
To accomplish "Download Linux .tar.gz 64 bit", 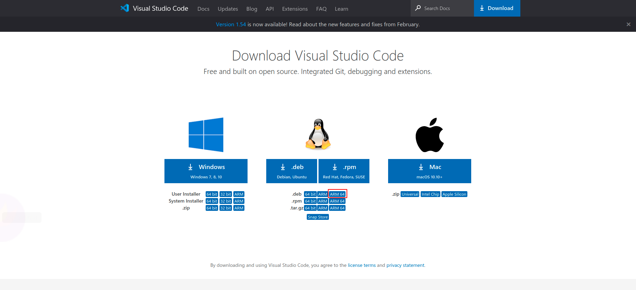I will (310, 208).
